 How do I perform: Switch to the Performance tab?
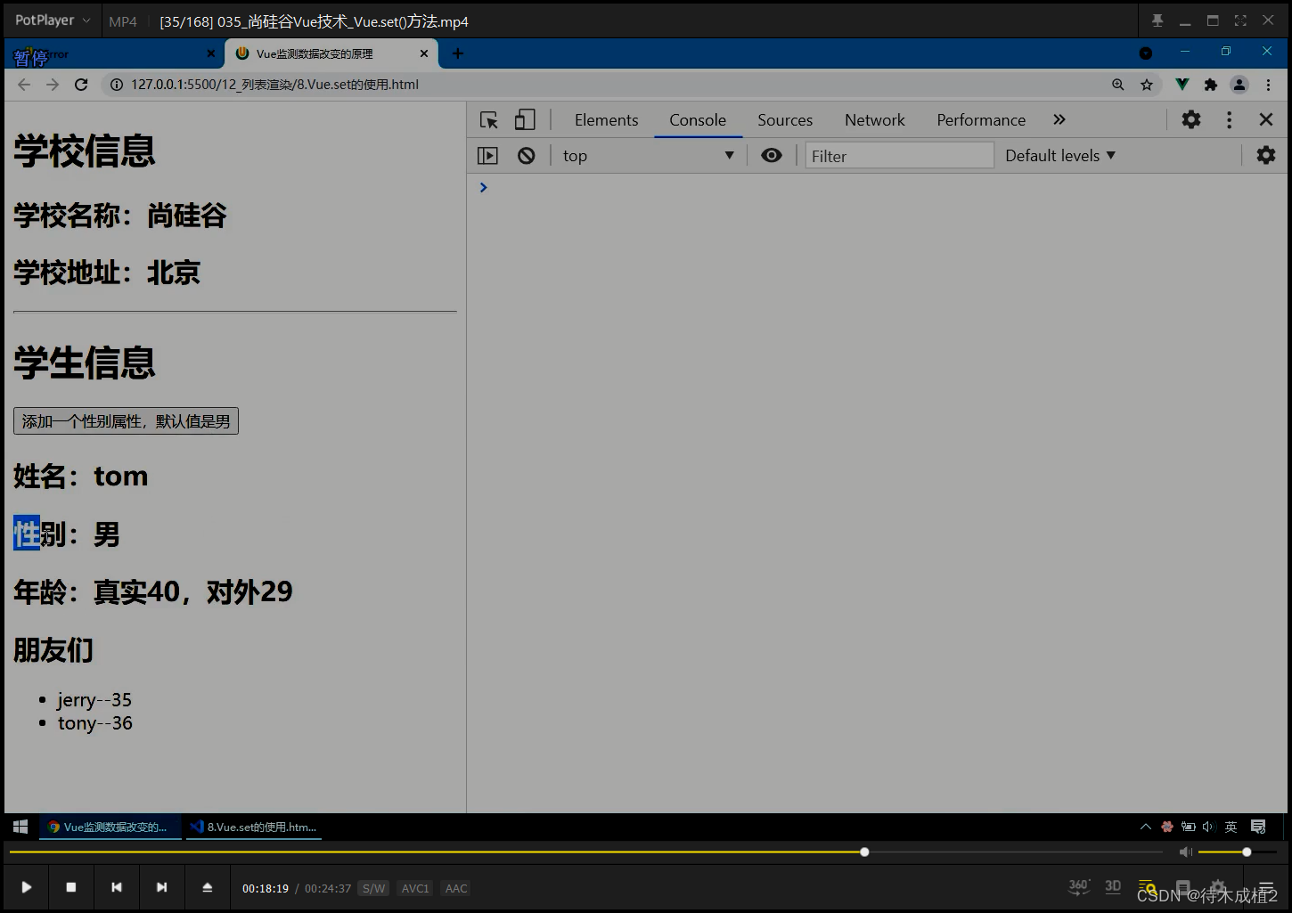(x=981, y=120)
